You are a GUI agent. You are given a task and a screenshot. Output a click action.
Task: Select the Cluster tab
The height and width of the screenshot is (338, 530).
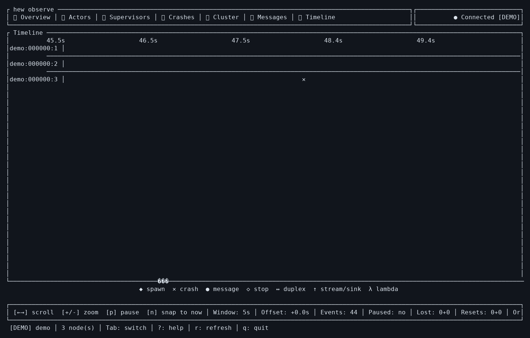pyautogui.click(x=222, y=17)
